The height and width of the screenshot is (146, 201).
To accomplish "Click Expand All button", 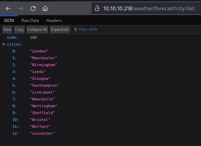I will (x=60, y=29).
